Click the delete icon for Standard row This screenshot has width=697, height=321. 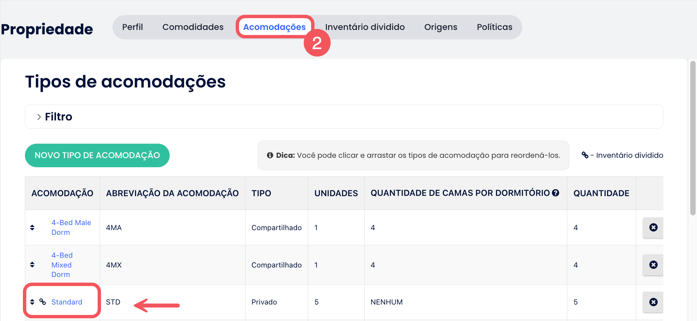653,302
